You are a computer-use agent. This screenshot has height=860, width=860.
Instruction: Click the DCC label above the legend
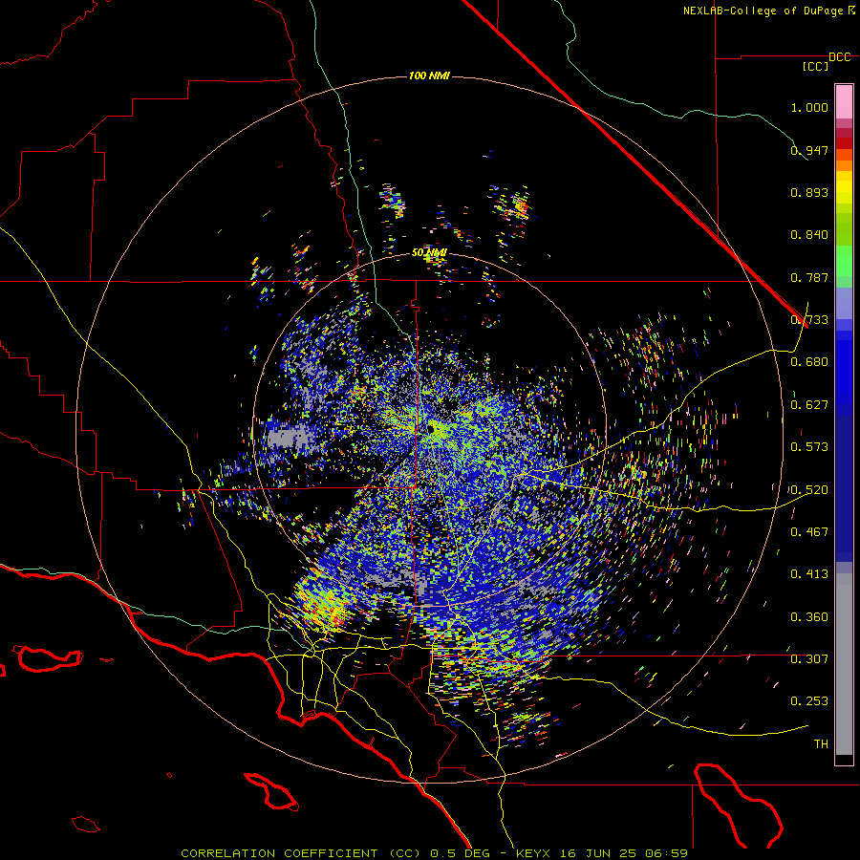840,57
